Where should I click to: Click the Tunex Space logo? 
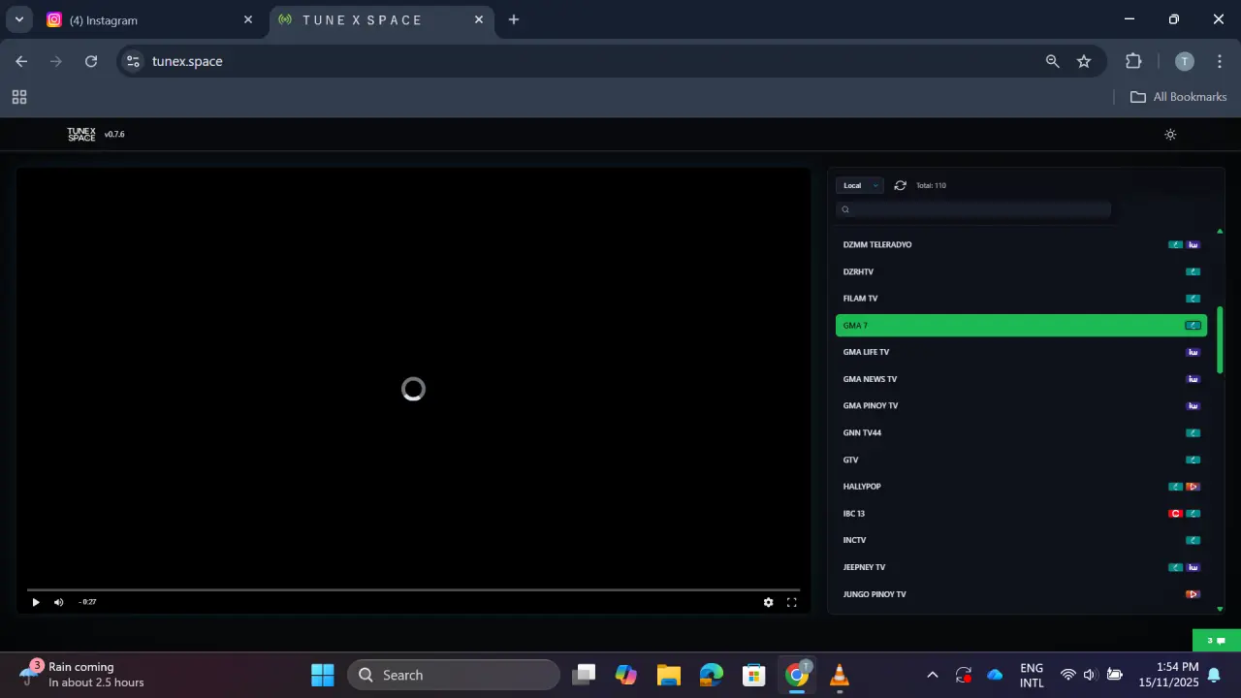tap(81, 135)
